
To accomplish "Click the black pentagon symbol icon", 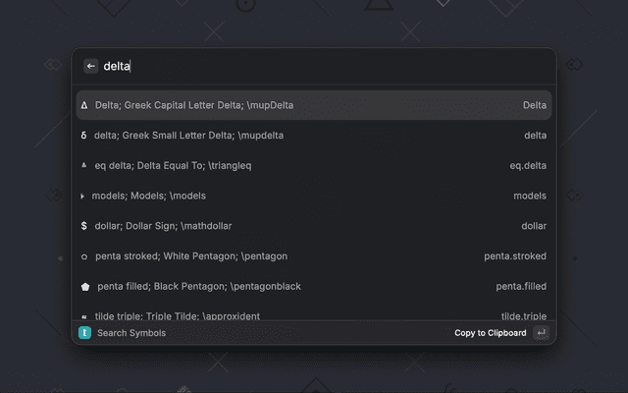I will (85, 287).
